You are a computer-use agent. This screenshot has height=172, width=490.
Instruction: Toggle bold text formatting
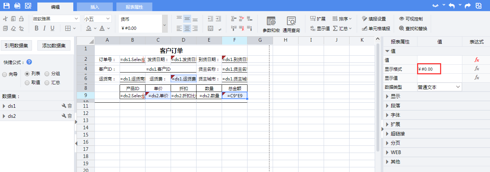coord(36,28)
